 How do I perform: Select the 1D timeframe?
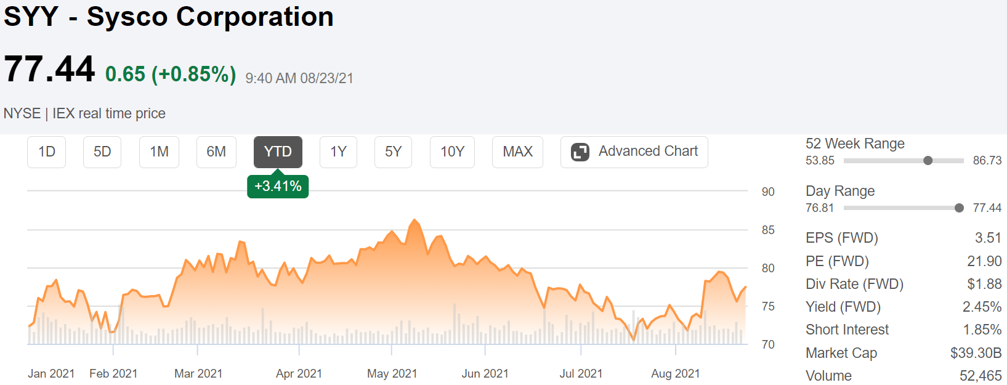[x=46, y=151]
